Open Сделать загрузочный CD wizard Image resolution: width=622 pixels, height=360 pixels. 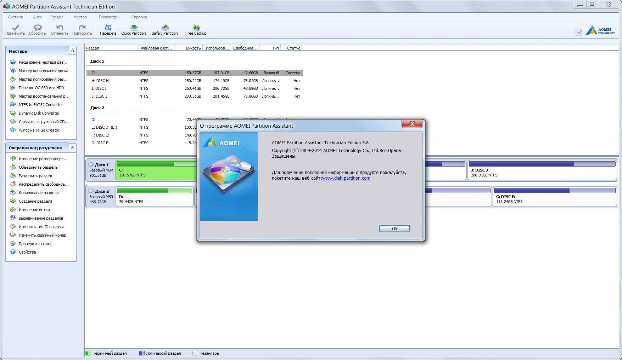[39, 122]
